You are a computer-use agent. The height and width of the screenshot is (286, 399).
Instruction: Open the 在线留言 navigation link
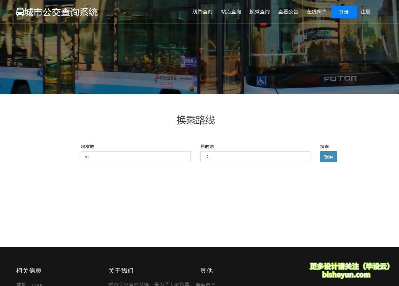coord(317,12)
